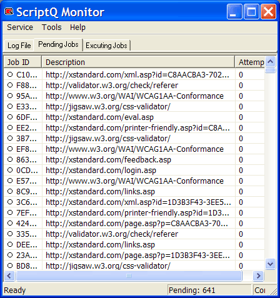Click the circle icon for job 23A...
This screenshot has width=280, height=298.
[10, 255]
